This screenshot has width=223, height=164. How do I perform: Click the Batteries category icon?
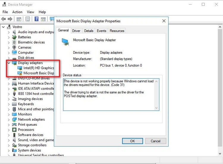click(14, 37)
